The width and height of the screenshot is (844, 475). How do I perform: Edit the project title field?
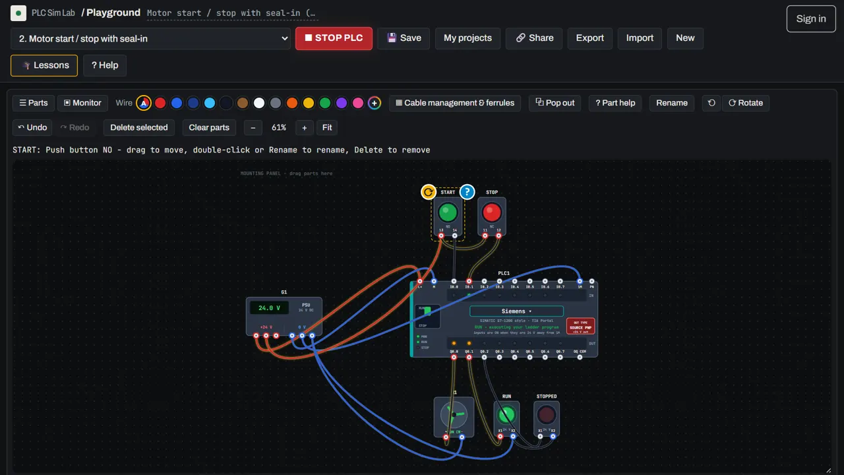click(231, 13)
